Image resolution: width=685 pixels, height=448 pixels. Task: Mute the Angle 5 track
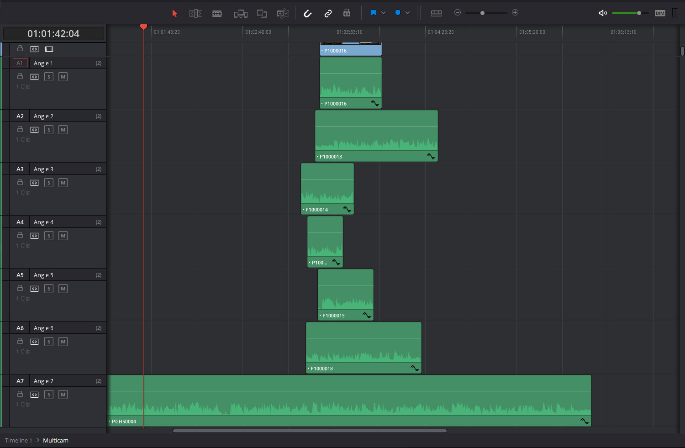coord(63,289)
